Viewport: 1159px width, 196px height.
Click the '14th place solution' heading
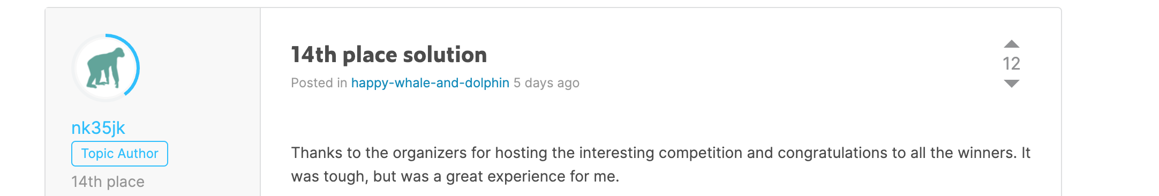389,55
